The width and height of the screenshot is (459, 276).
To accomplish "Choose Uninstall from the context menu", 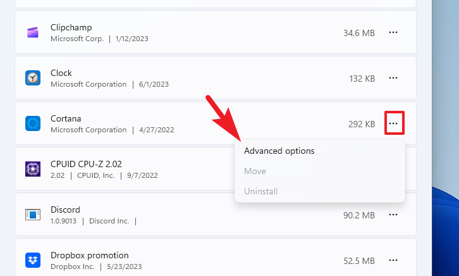I will 260,191.
